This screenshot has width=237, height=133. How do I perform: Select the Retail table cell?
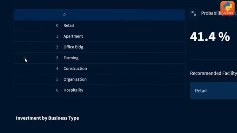(x=123, y=25)
